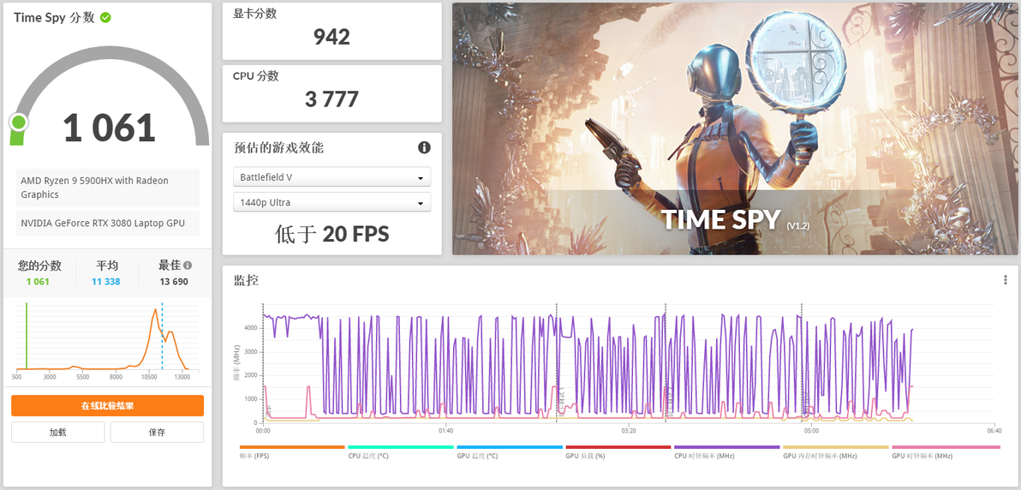Click the average score 11 338

[x=107, y=282]
